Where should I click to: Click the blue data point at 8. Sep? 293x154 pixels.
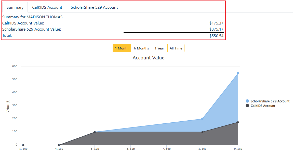(202, 119)
